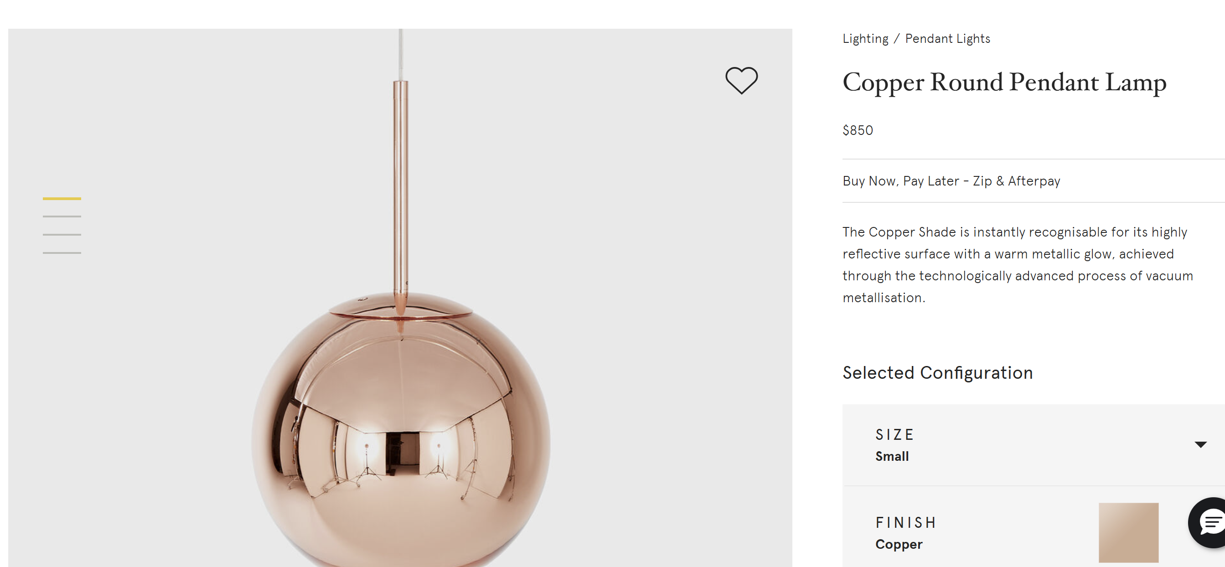Show the fourth gallery image
This screenshot has width=1225, height=567.
pos(62,253)
